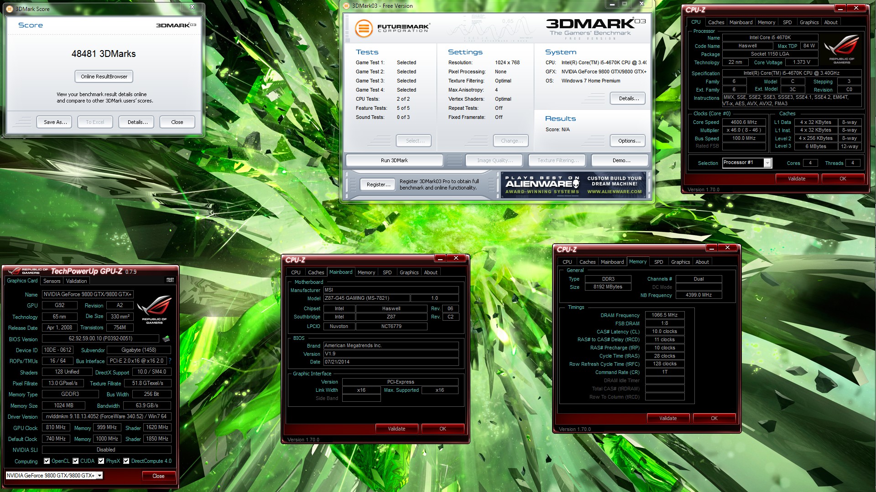The height and width of the screenshot is (492, 876).
Task: Click the Intel Core i5 4670K name field
Action: [770, 37]
